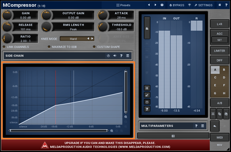Toggle the meter power button
Screen dimensions: 231x152
(147, 102)
